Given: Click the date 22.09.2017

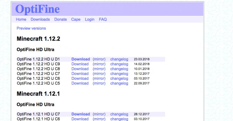Looking at the screenshot, I should [142, 83].
